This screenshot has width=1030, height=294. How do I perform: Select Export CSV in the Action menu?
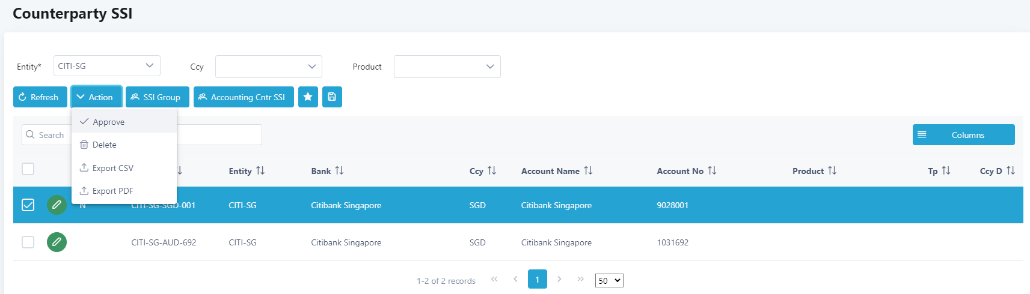click(113, 168)
